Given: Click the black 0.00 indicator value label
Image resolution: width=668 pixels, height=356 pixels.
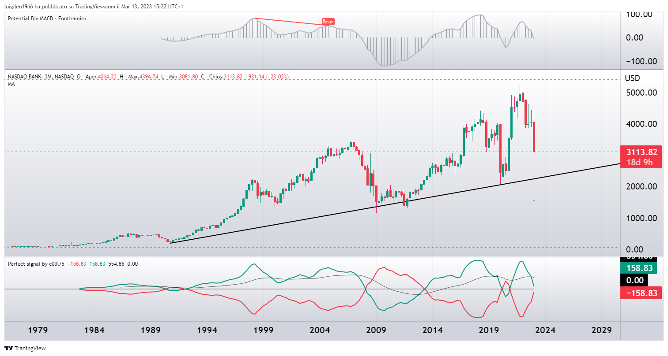Looking at the screenshot, I should click(635, 280).
